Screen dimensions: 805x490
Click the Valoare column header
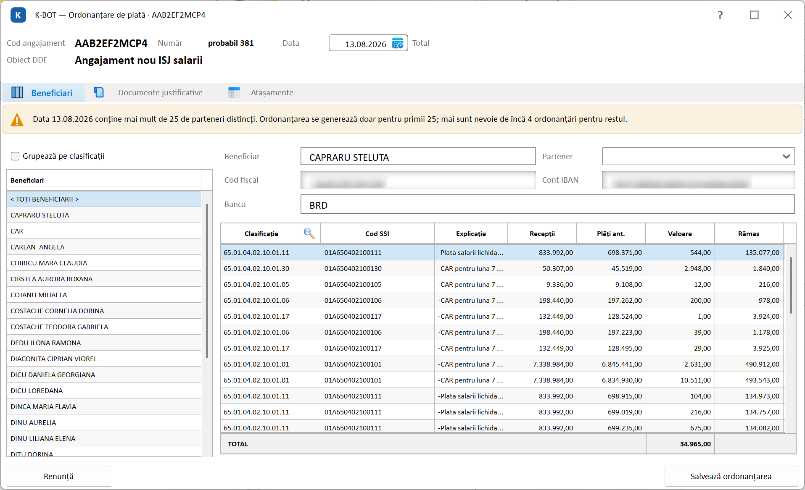680,233
